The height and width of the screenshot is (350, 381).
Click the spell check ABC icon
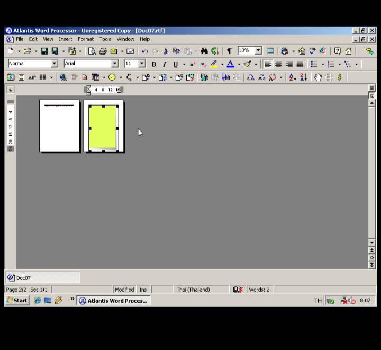312,51
